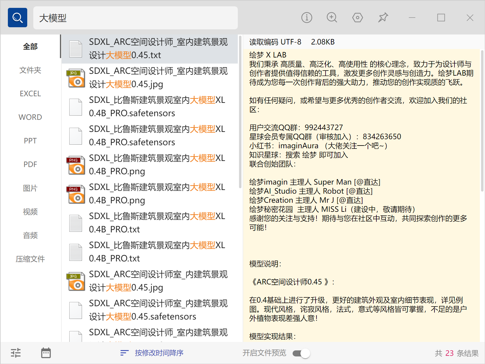The image size is (485, 364).
Task: Click the sort icon beside 按修改时间降序
Action: pyautogui.click(x=124, y=353)
